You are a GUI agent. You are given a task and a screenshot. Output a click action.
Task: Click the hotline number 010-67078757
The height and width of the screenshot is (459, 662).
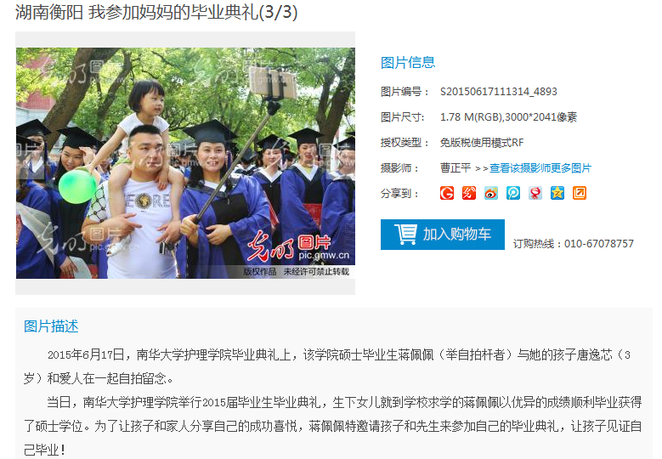(x=599, y=244)
